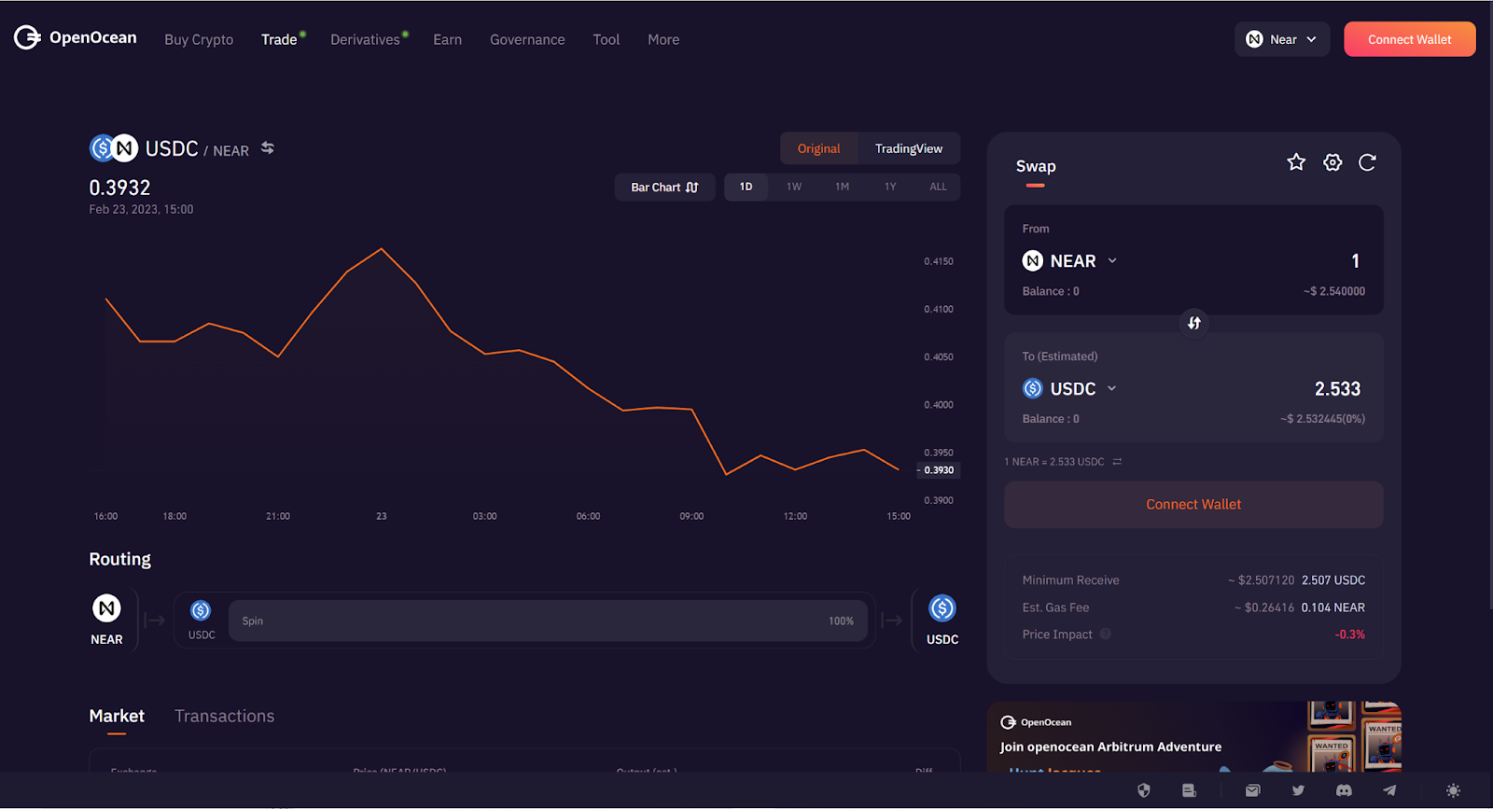The height and width of the screenshot is (809, 1493).
Task: Open the Discord link icon
Action: 1344,790
